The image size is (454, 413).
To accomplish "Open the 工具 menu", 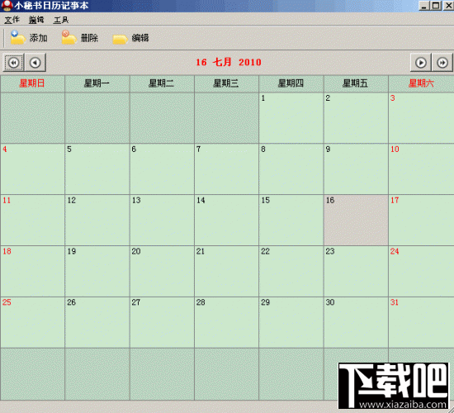I will click(x=61, y=20).
